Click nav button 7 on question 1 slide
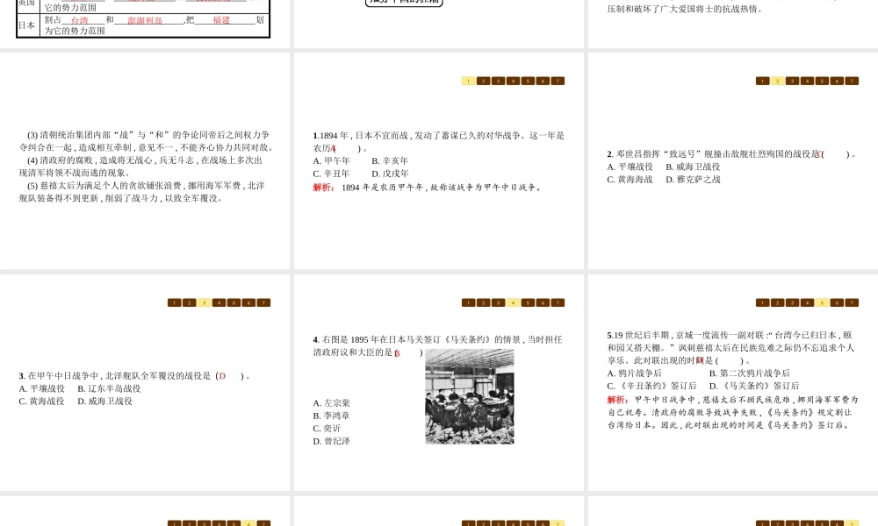The width and height of the screenshot is (878, 526). coord(558,81)
